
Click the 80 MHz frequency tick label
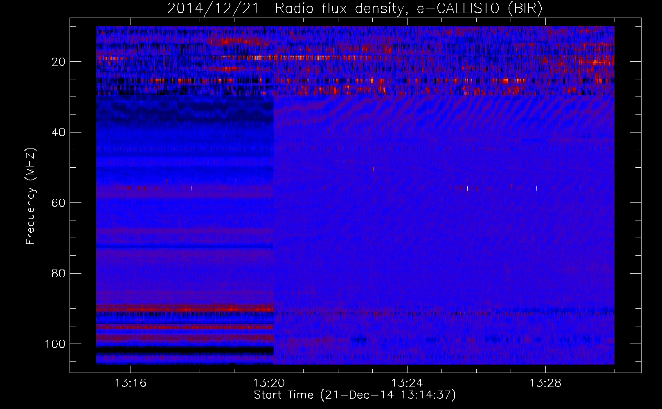[59, 273]
